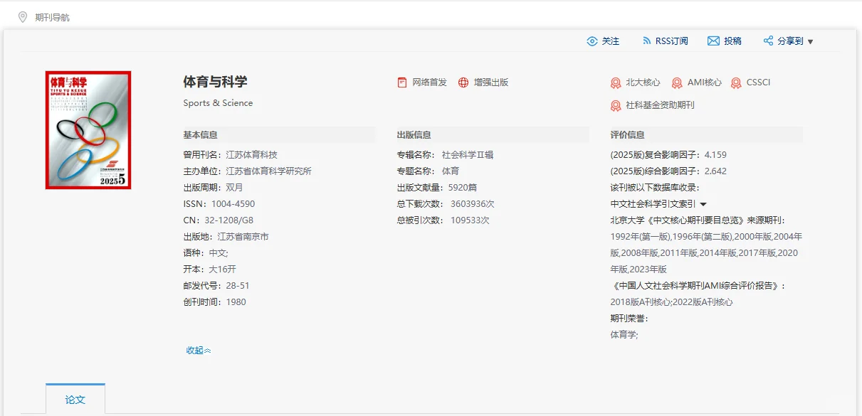Click the CSSCI medal badge icon
Screen dimensions: 862x416
pos(737,82)
